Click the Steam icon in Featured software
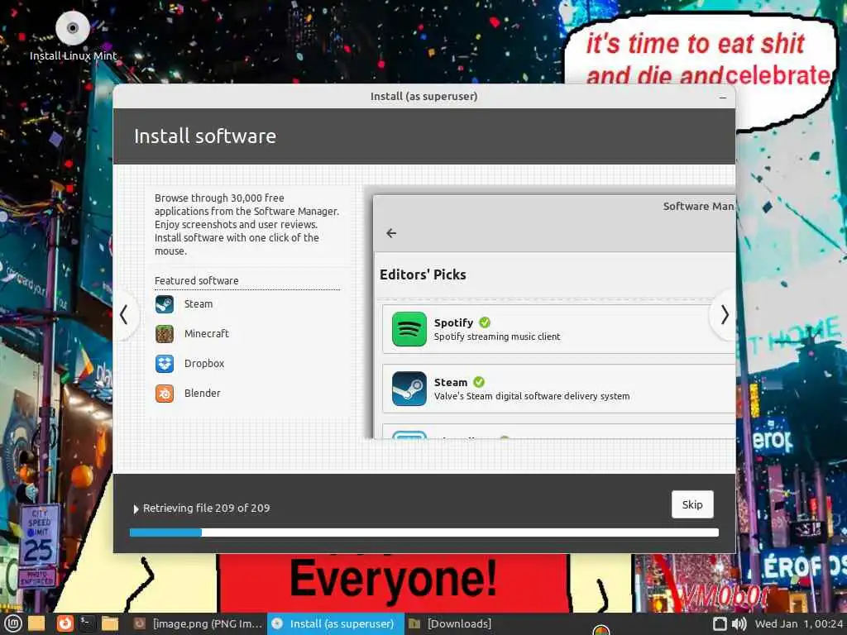Viewport: 847px width, 635px height. [165, 304]
